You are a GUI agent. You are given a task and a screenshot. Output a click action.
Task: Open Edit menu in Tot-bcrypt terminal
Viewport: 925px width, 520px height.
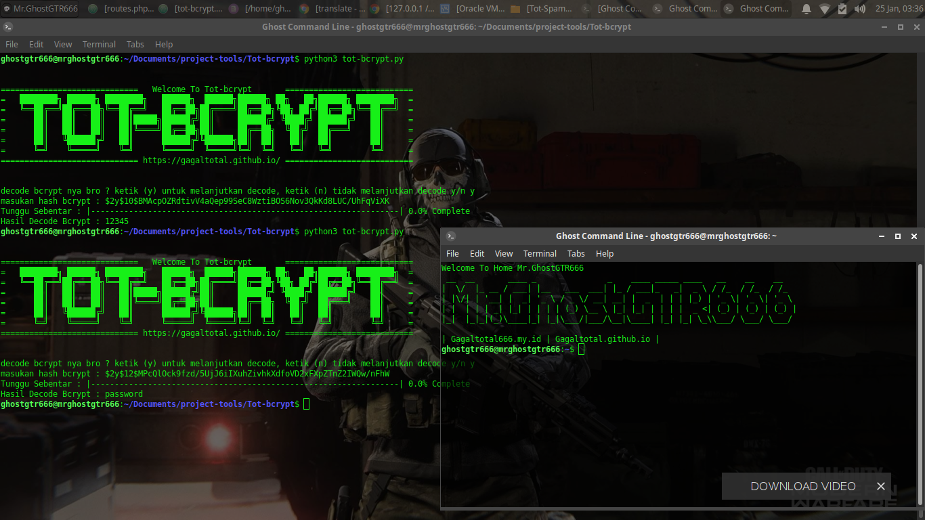pos(37,44)
